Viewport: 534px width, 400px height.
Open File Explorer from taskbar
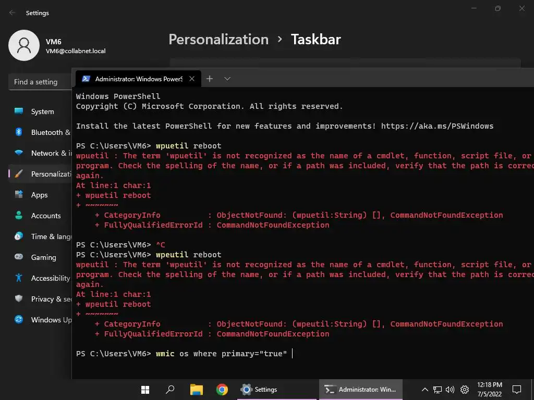tap(196, 390)
